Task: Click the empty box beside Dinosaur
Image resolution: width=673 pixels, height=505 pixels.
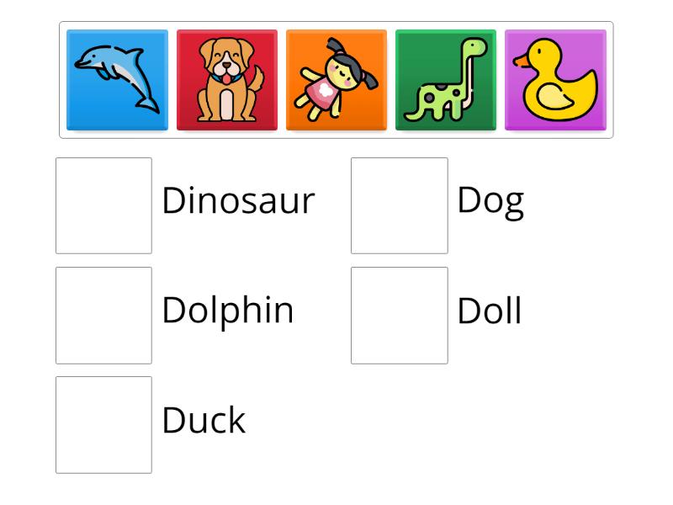Action: click(x=103, y=204)
